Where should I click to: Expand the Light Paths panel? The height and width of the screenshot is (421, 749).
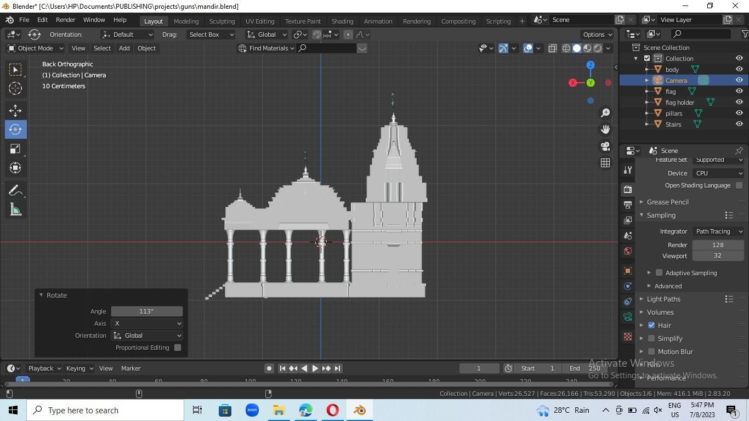coord(663,299)
